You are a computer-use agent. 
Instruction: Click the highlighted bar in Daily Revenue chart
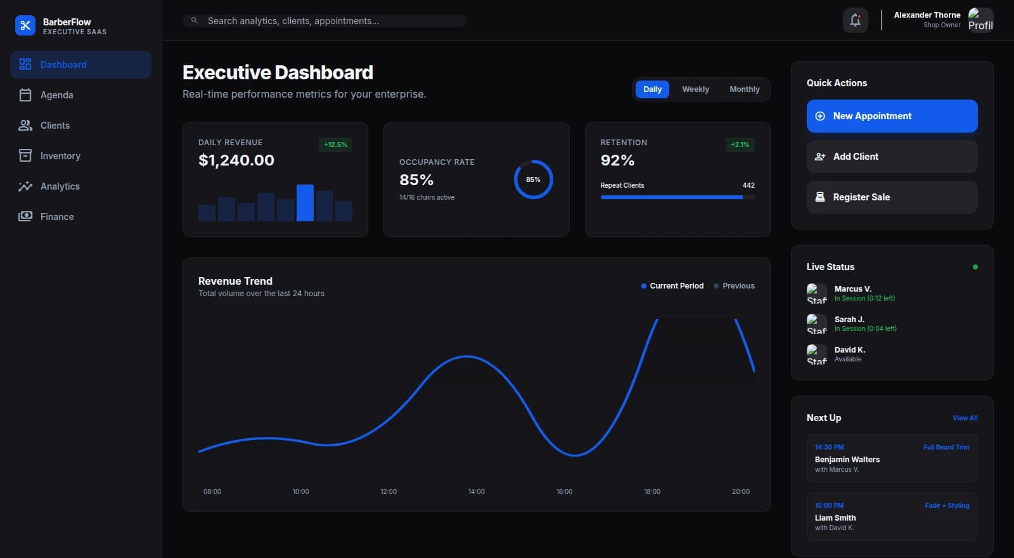pos(305,203)
